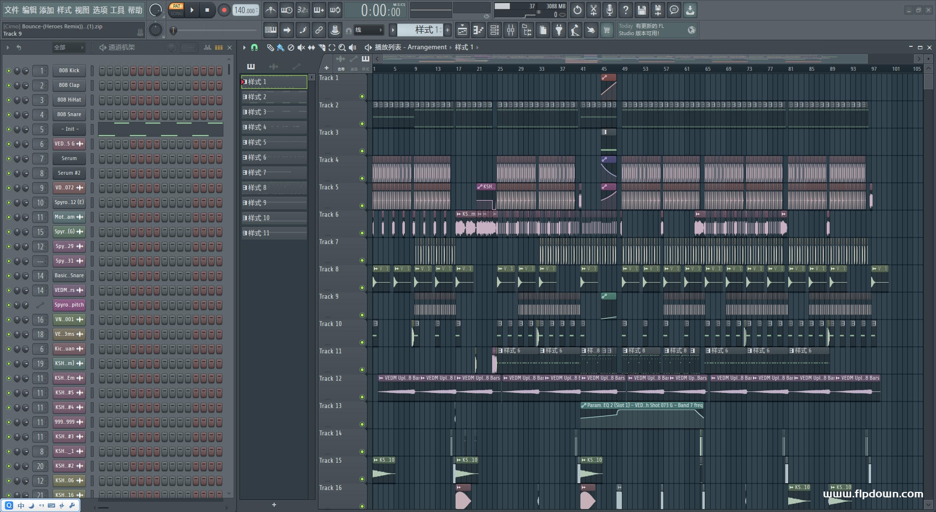The height and width of the screenshot is (512, 936).
Task: Mute the 808 Kick channel activity light
Action: 8,70
